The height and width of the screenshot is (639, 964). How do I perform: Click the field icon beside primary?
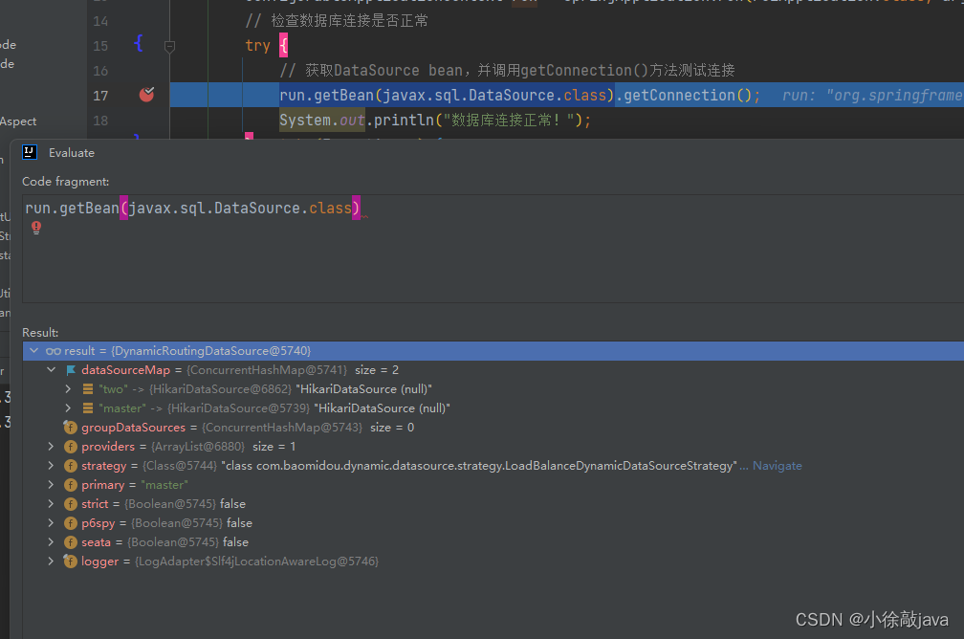71,485
